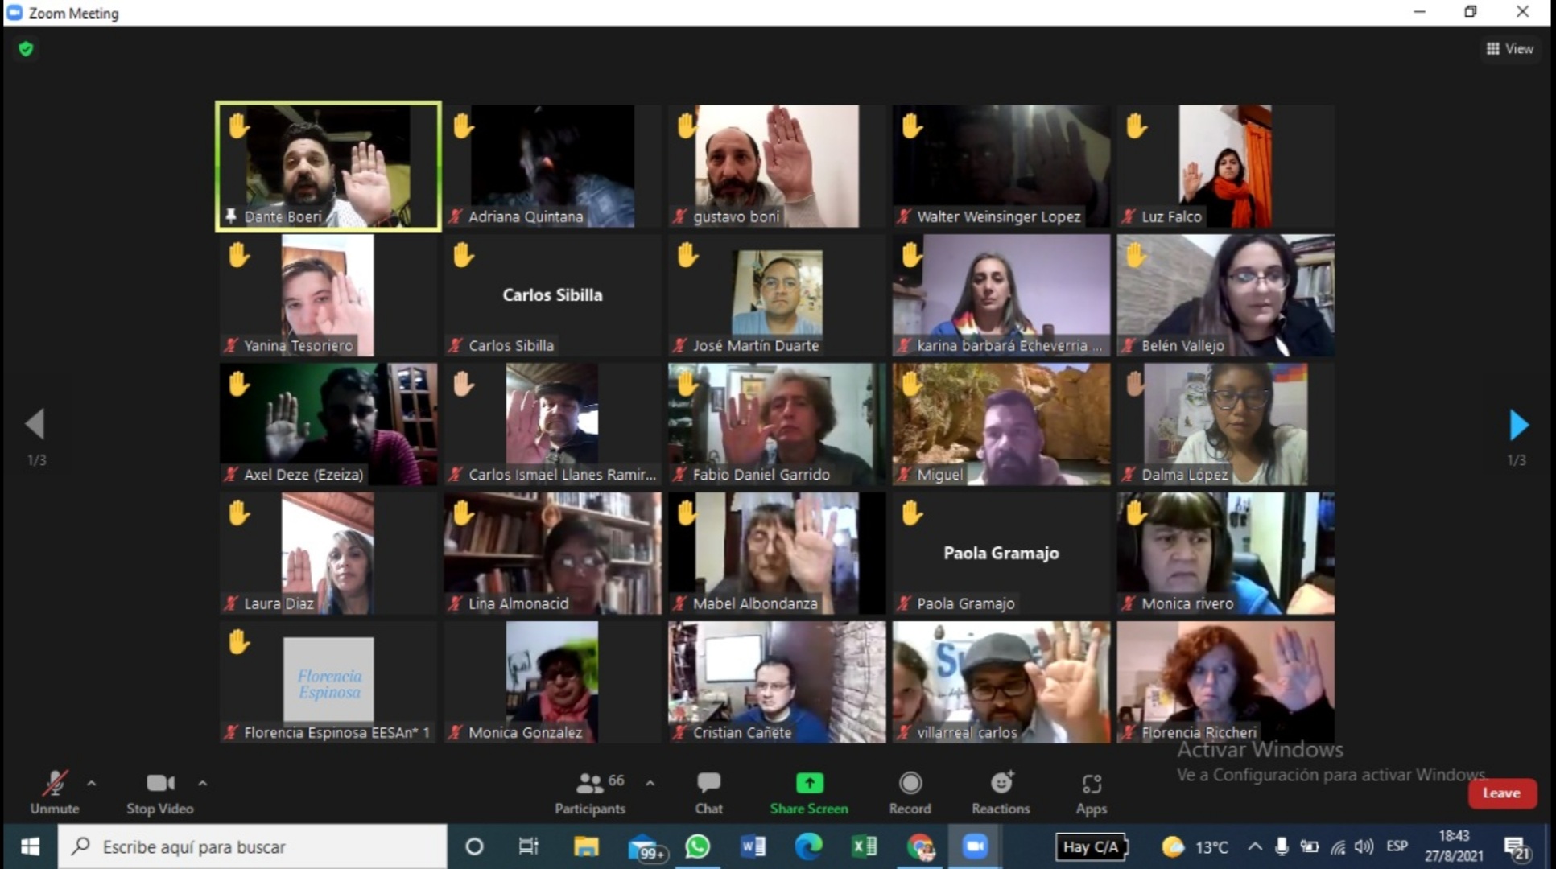The height and width of the screenshot is (869, 1556).
Task: Open Zoom Apps panel
Action: tap(1091, 793)
